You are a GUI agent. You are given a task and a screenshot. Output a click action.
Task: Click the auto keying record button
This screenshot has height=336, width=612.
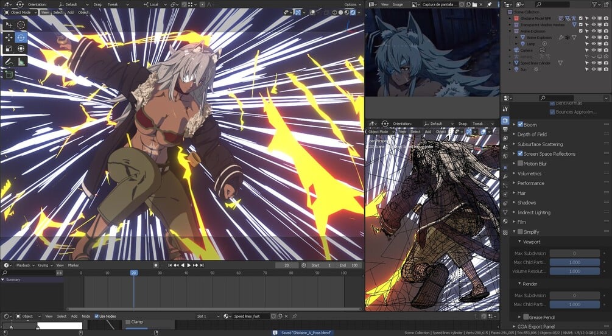click(156, 265)
